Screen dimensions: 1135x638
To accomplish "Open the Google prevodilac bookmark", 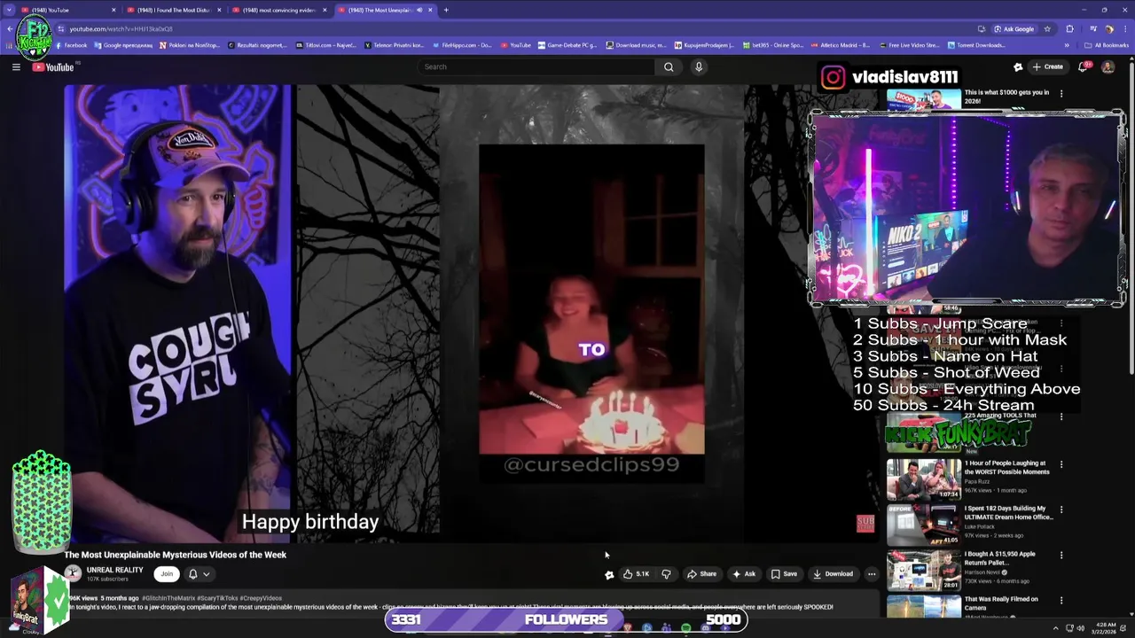I will pos(123,45).
